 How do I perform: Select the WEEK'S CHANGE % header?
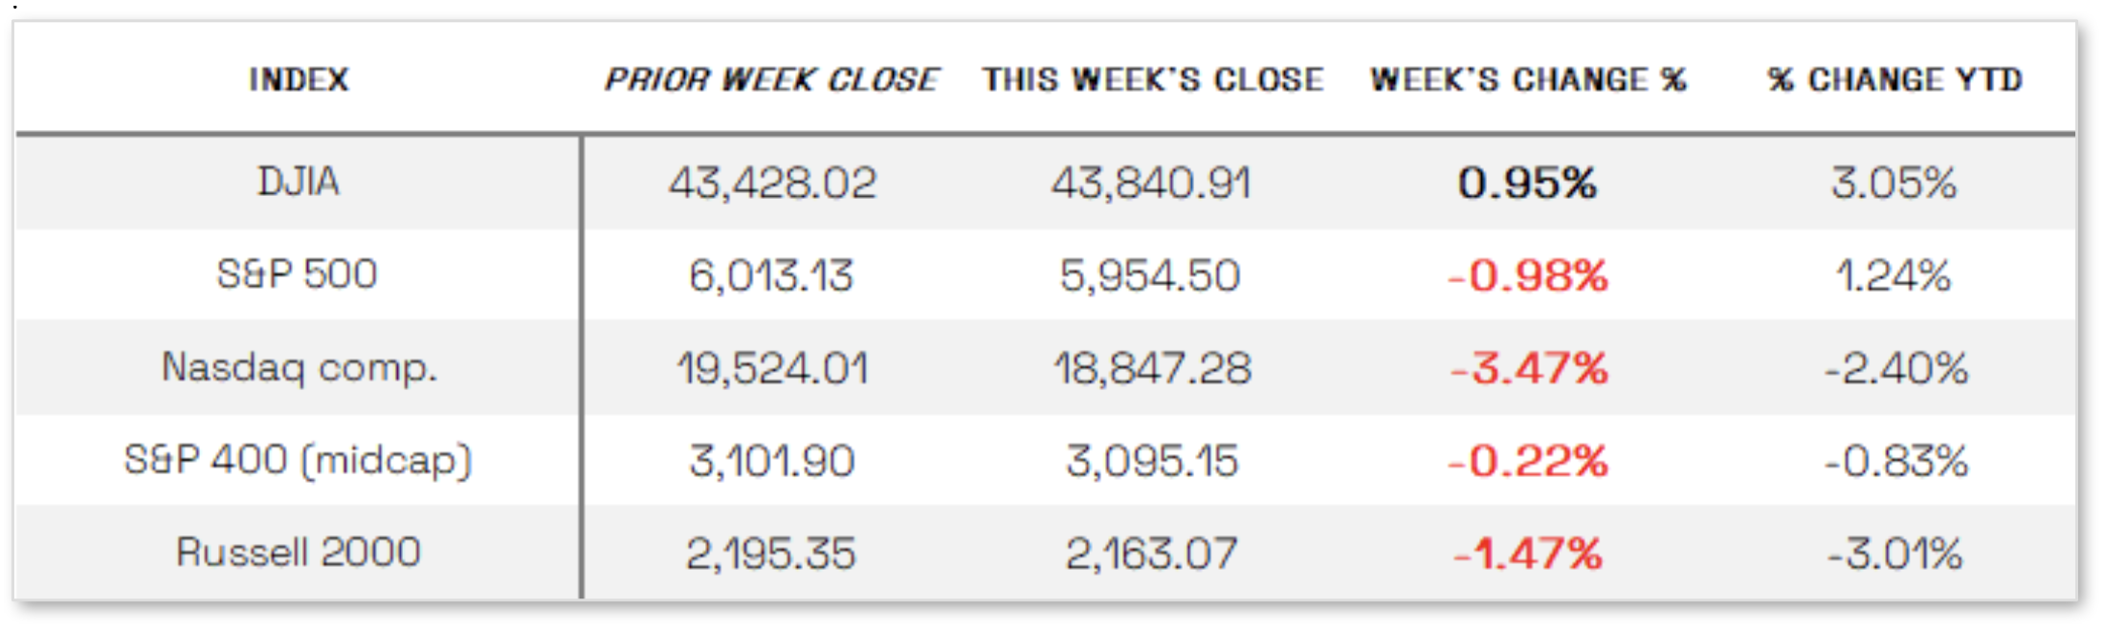[1528, 79]
